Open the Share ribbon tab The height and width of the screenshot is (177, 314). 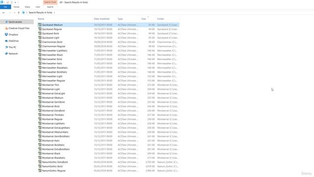pos(27,7)
